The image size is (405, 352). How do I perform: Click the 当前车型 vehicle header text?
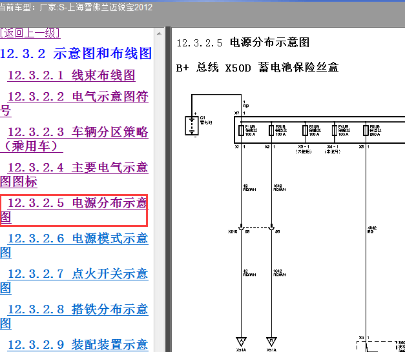coord(76,7)
